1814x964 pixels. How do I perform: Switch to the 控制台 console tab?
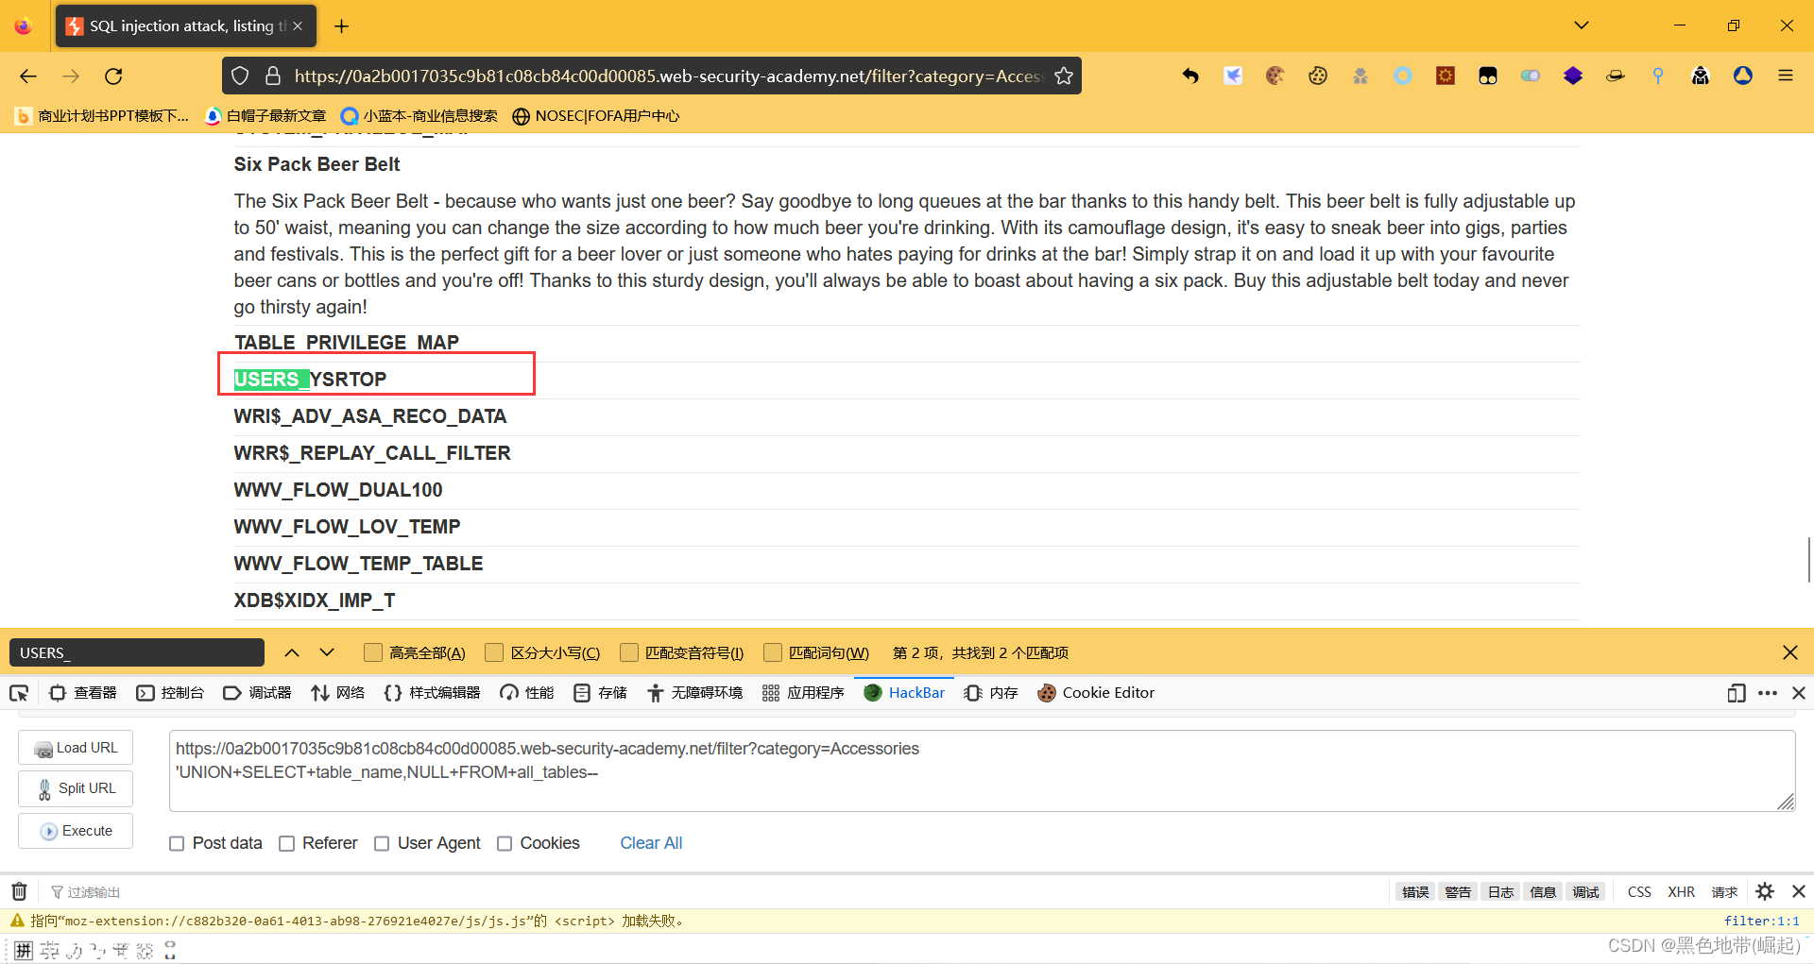click(x=171, y=693)
